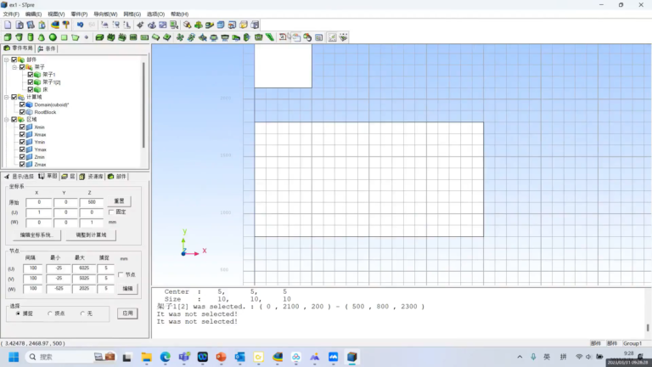Insert a small point part
This screenshot has width=652, height=367.
87,37
